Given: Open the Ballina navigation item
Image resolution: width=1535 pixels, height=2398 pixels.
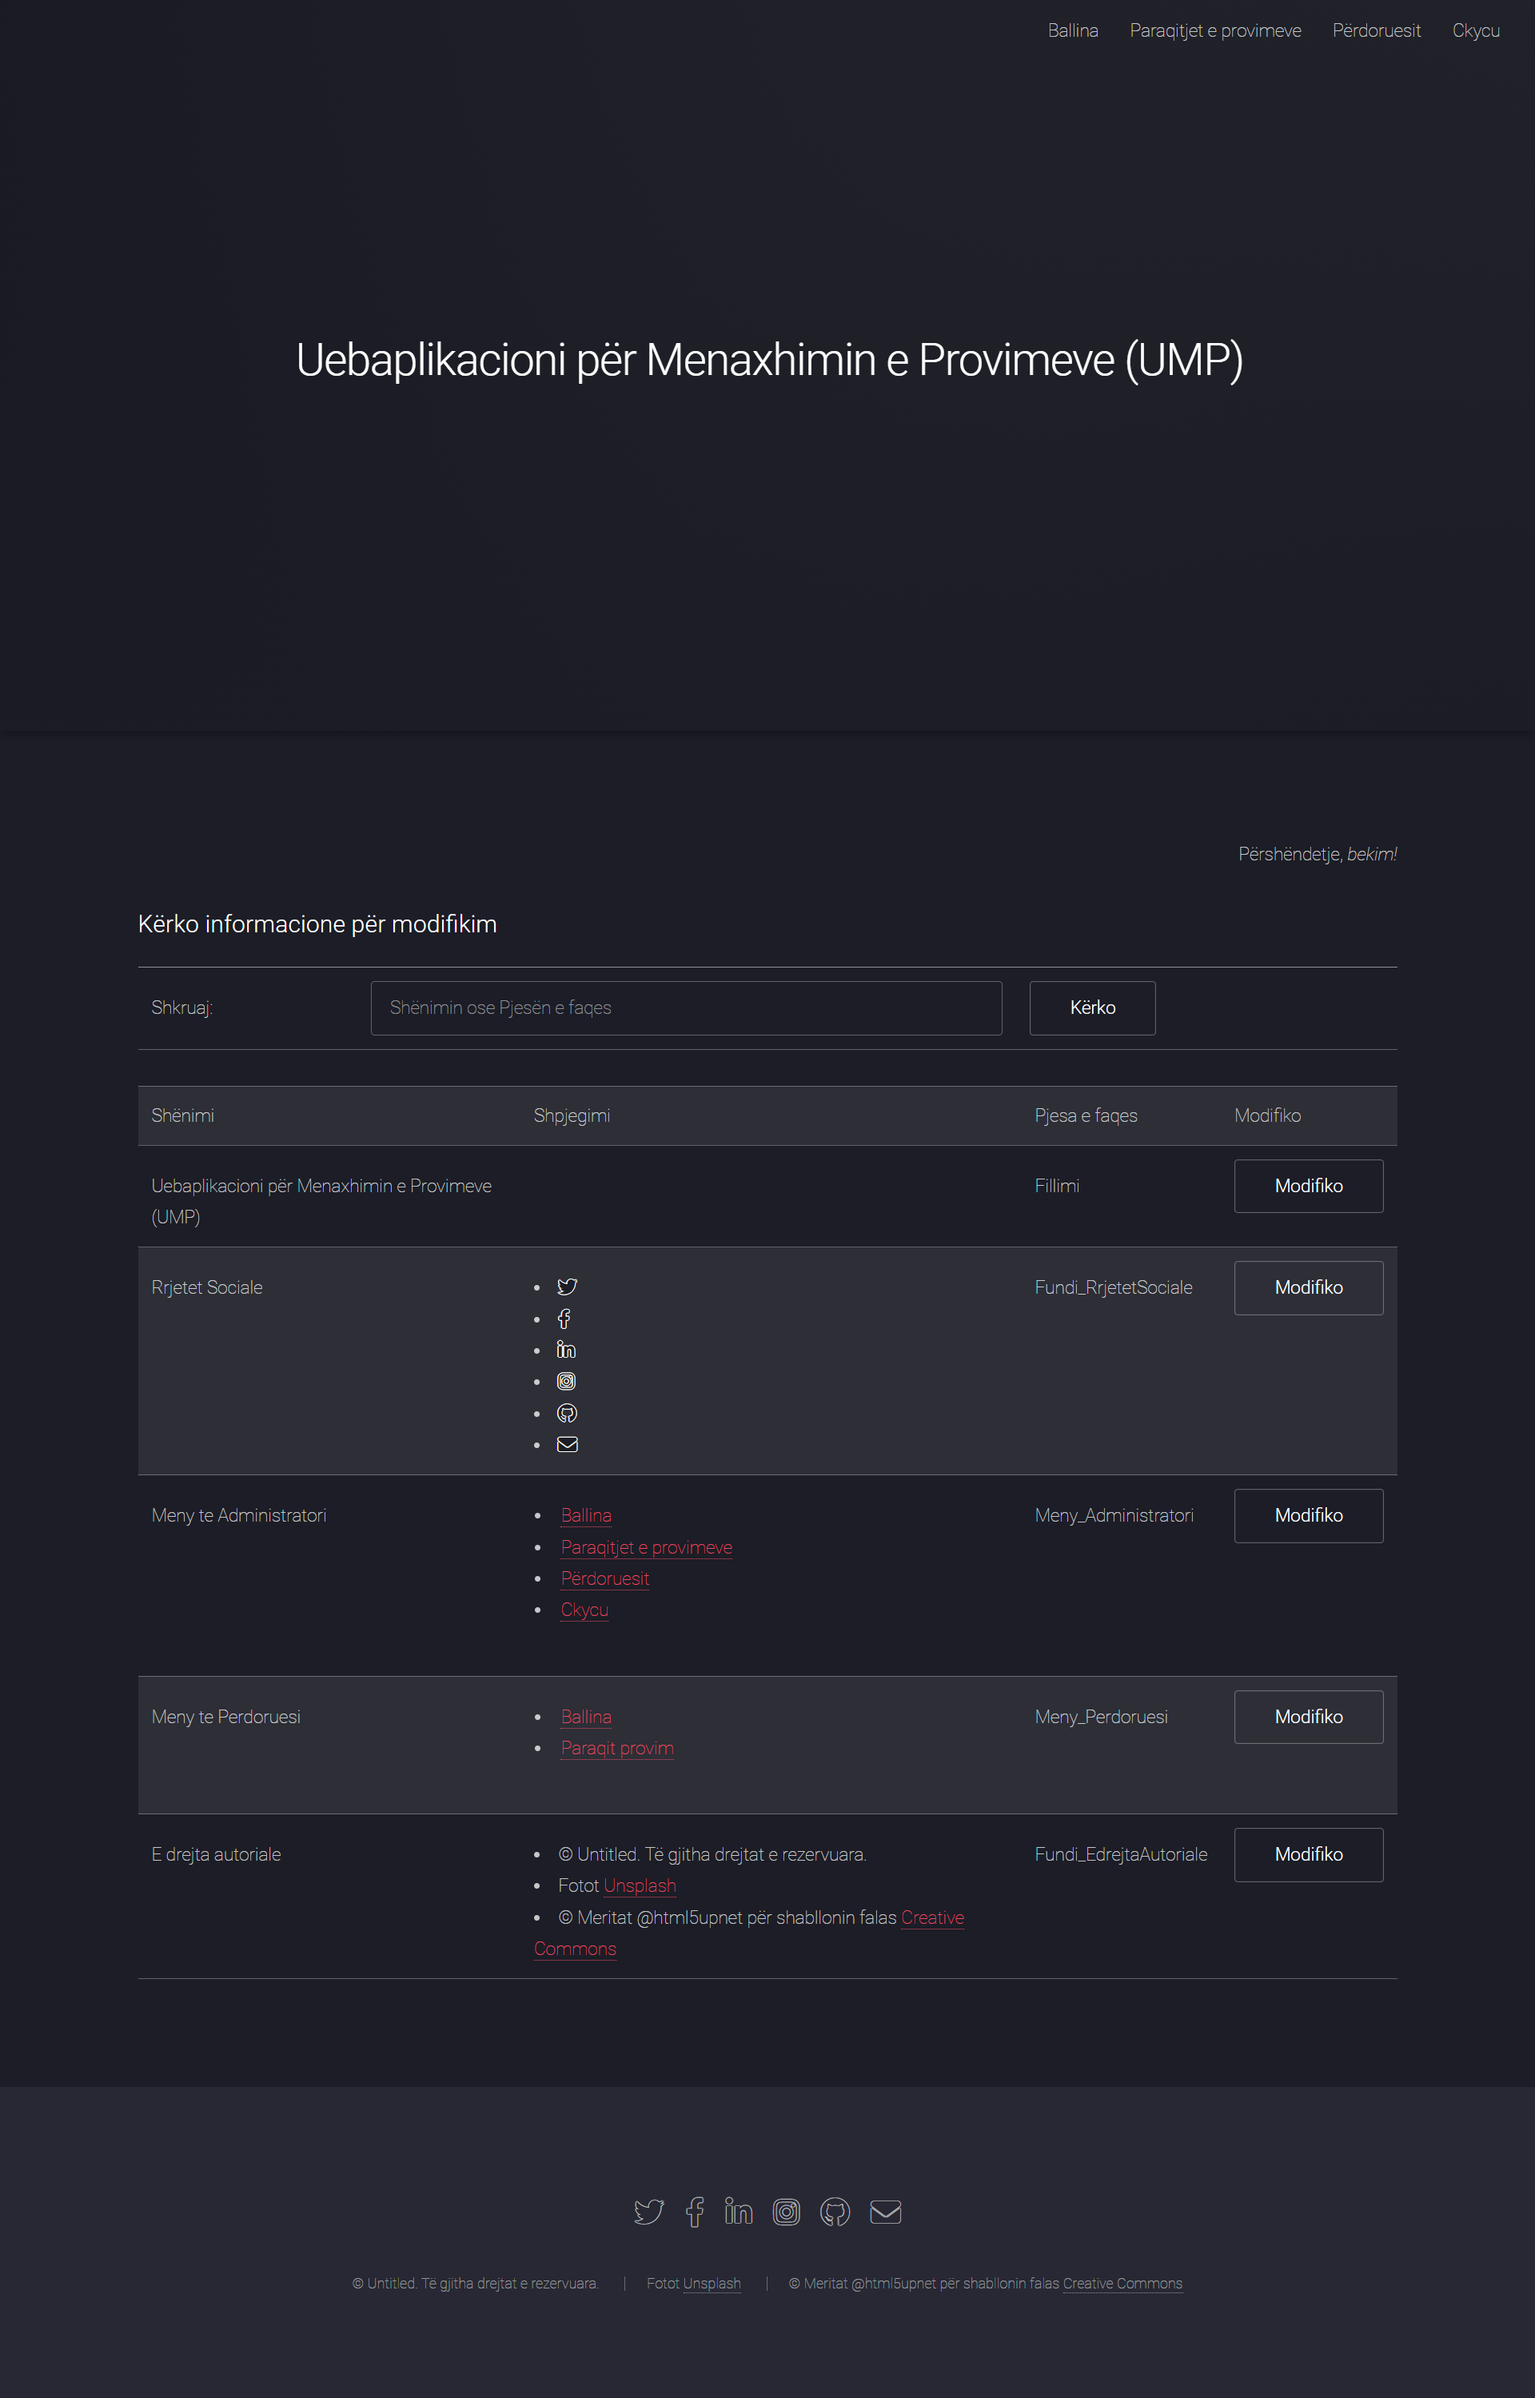Looking at the screenshot, I should [1073, 30].
